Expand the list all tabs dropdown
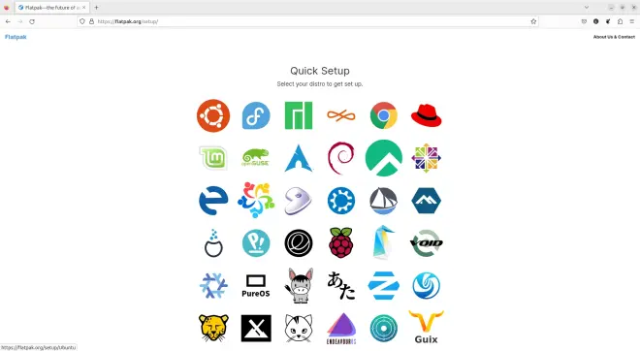Screen dimensions: 640x351 point(586,8)
